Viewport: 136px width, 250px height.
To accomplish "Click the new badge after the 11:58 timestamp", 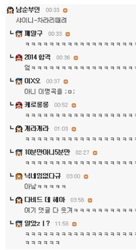I will point(74,224).
